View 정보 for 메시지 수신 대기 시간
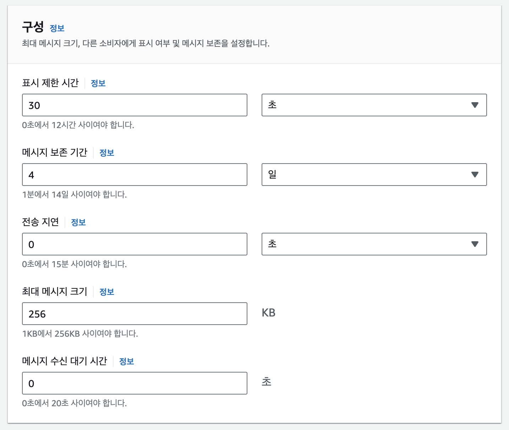The image size is (509, 430). [127, 362]
